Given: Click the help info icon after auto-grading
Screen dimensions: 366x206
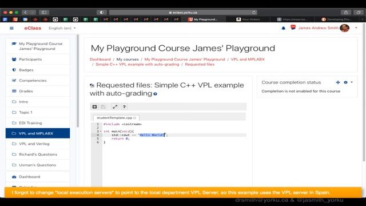Looking at the screenshot, I should (x=155, y=94).
